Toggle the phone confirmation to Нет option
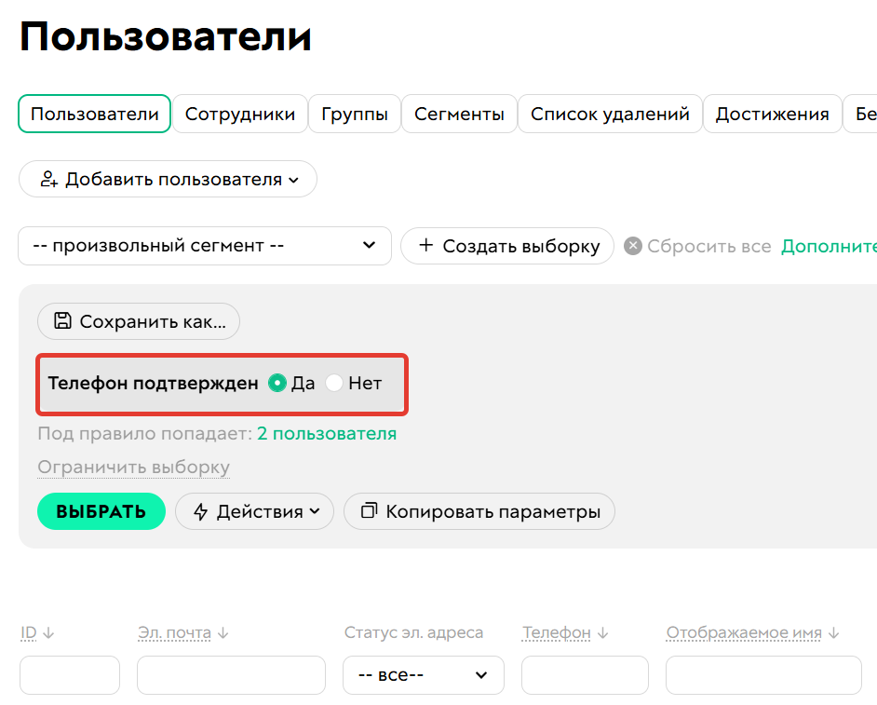 tap(333, 383)
